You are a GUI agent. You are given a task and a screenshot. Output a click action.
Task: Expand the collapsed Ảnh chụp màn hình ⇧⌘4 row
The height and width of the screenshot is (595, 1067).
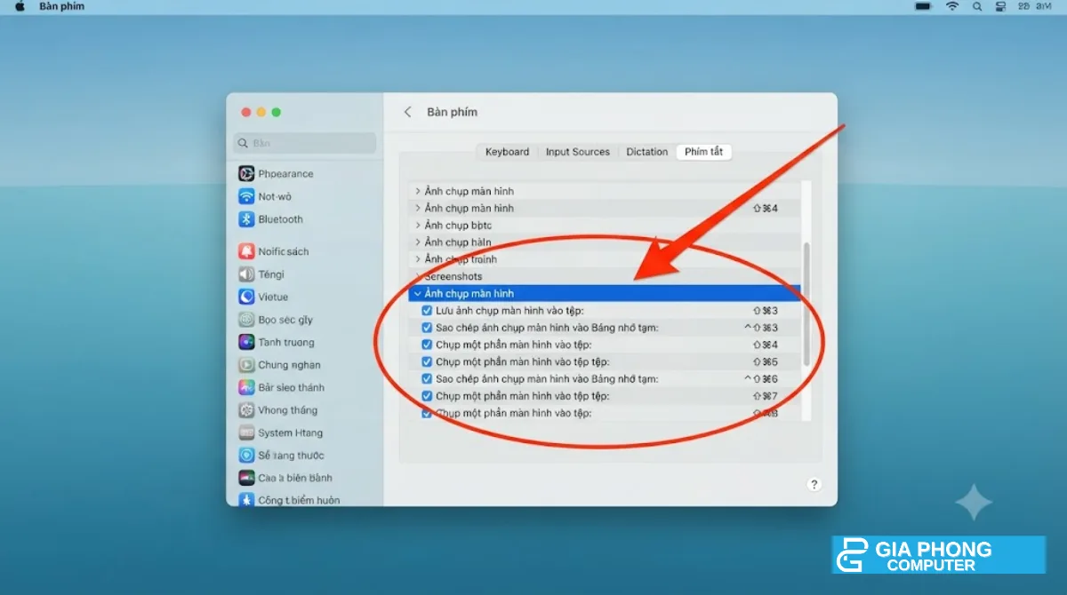coord(418,209)
